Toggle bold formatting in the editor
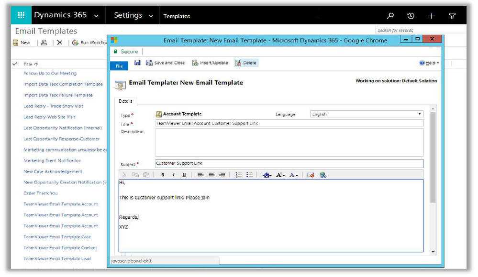The height and width of the screenshot is (277, 478). coord(163,175)
